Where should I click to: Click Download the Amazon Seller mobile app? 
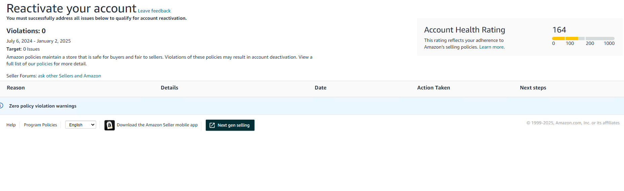(x=157, y=125)
